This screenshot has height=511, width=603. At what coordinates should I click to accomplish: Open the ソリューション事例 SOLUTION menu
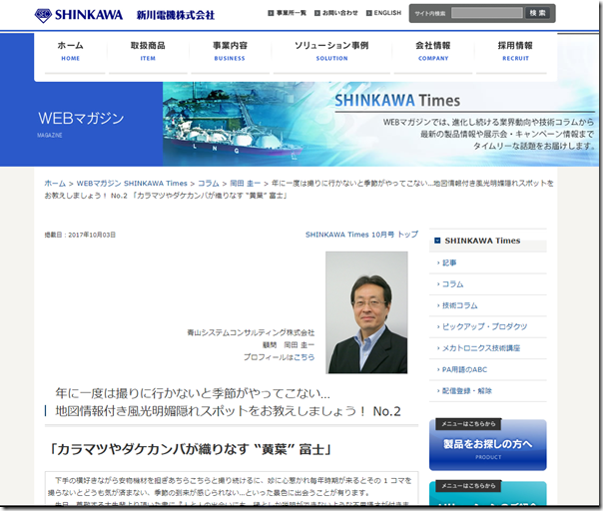tap(331, 52)
